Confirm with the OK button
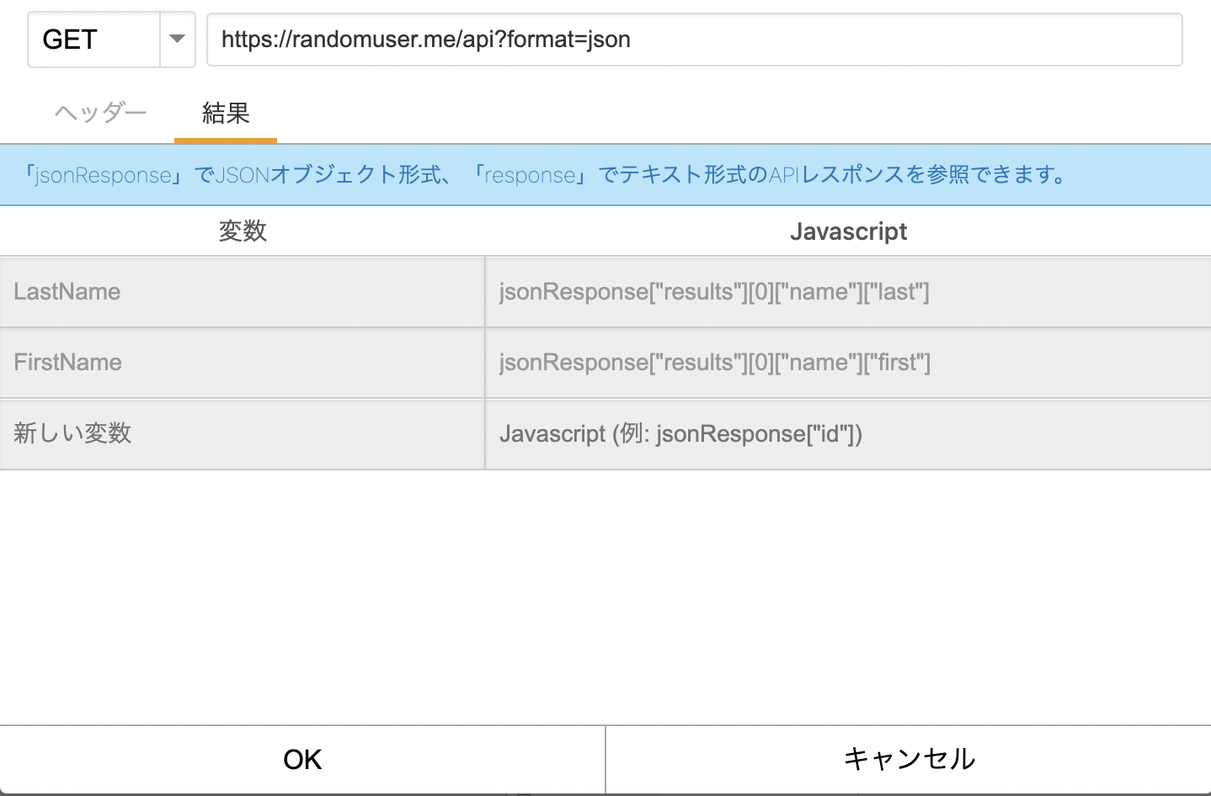 pyautogui.click(x=302, y=760)
